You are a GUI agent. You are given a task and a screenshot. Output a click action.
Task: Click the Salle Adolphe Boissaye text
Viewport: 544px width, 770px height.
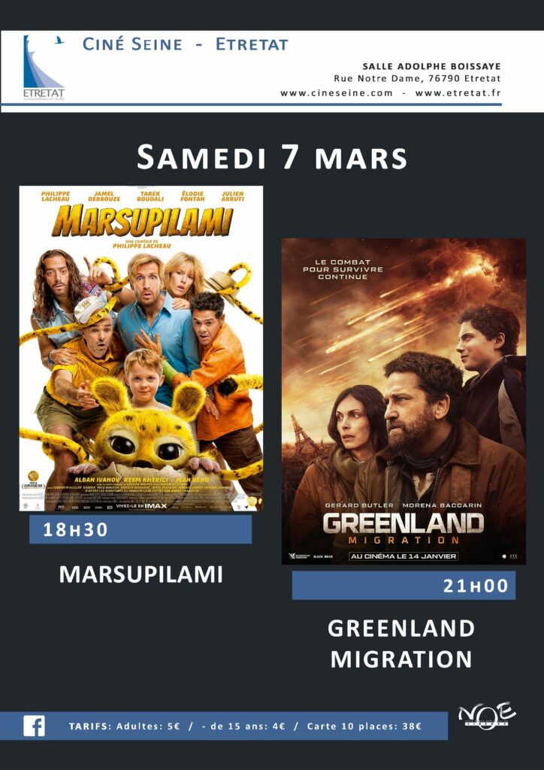(x=431, y=66)
